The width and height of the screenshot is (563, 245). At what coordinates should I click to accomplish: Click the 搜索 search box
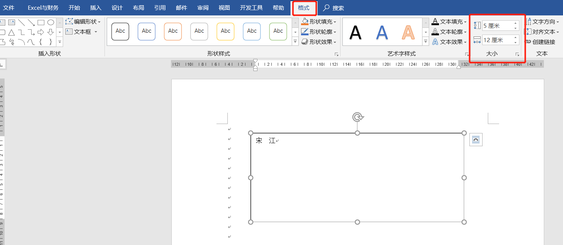point(334,8)
